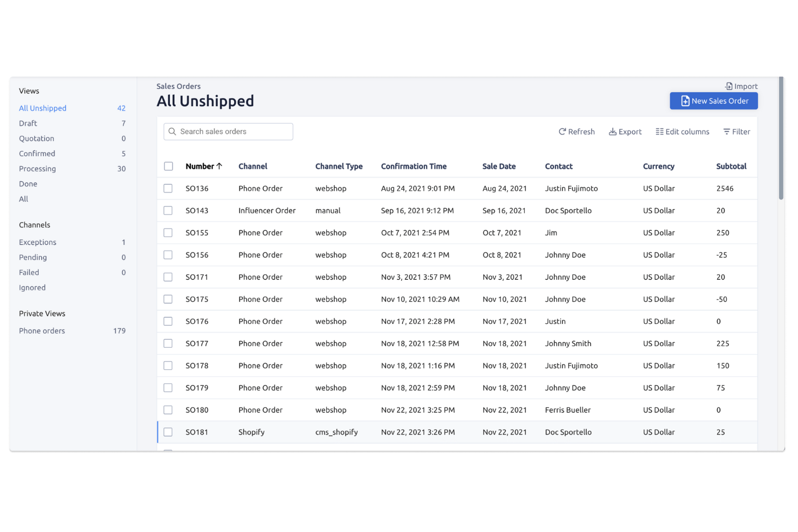Click the document icon inside New Sales Order
The height and width of the screenshot is (532, 798).
tap(685, 101)
